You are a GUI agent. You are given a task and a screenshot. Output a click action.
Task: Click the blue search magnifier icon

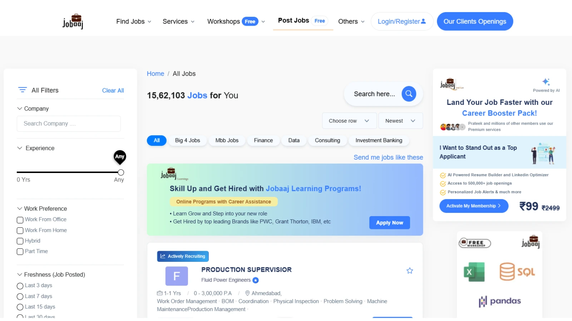409,94
